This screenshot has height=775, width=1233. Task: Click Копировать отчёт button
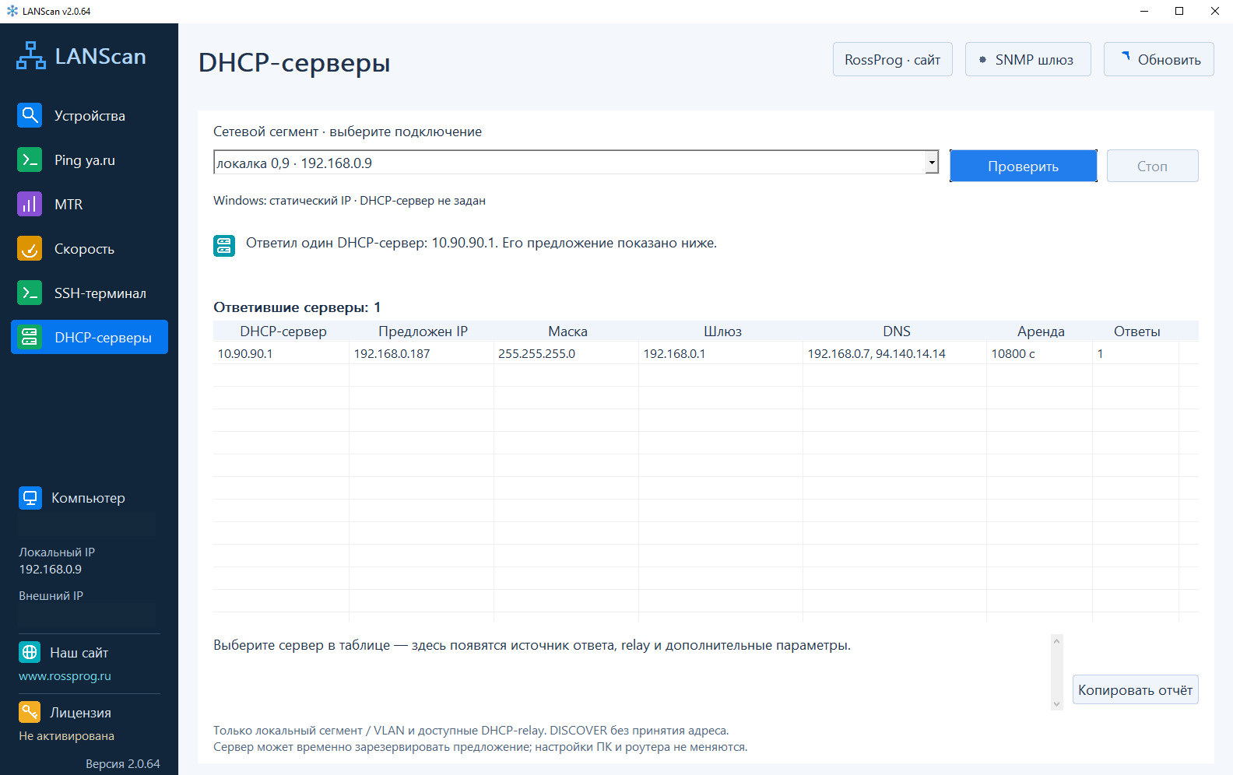coord(1136,689)
